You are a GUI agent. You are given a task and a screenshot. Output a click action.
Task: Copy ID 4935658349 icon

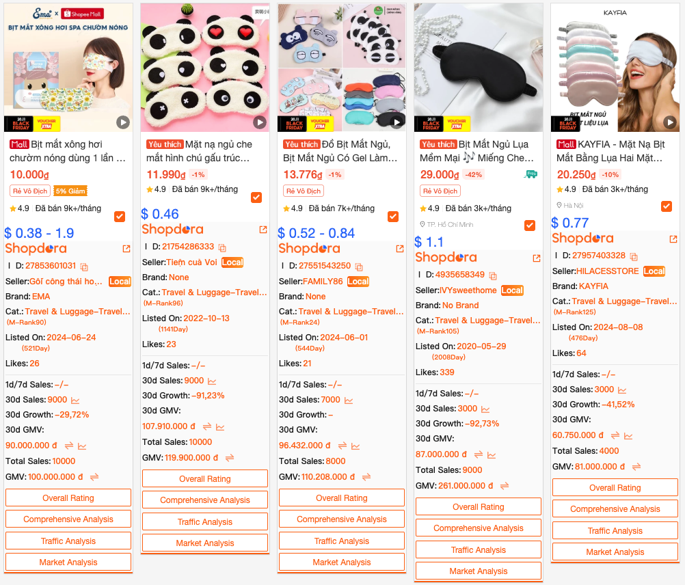click(x=493, y=275)
